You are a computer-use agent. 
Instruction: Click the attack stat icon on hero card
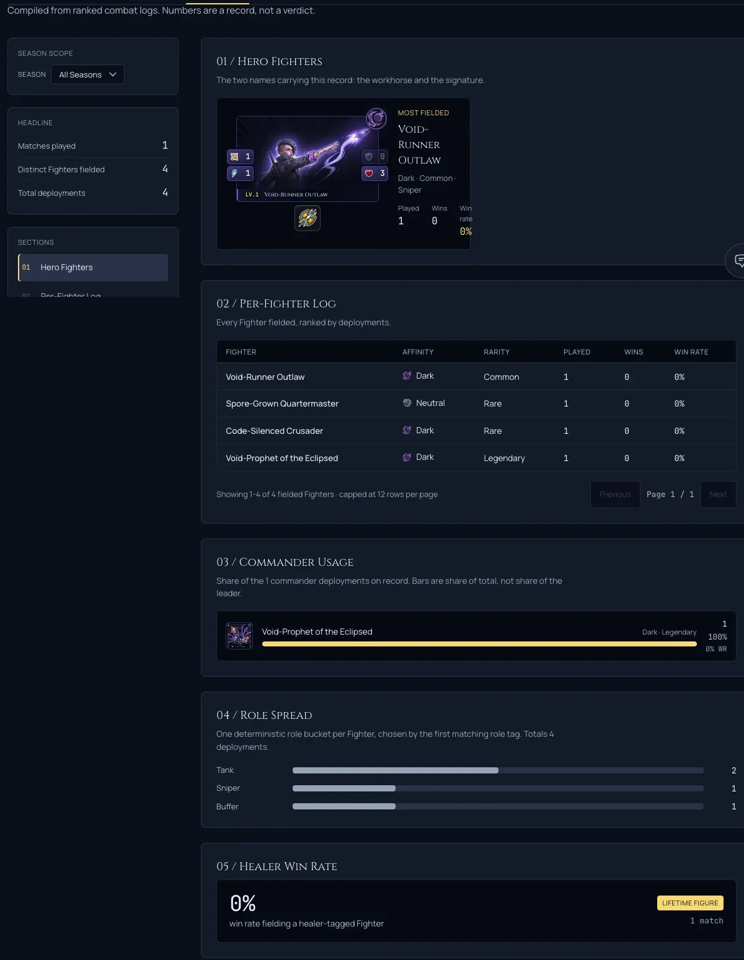234,157
